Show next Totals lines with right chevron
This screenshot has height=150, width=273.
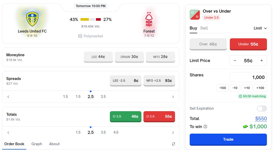pyautogui.click(x=173, y=133)
